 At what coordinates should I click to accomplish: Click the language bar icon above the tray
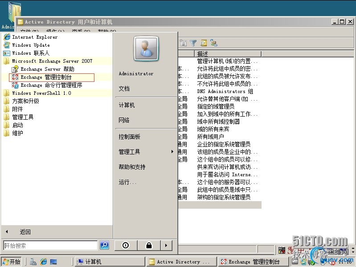(x=282, y=250)
